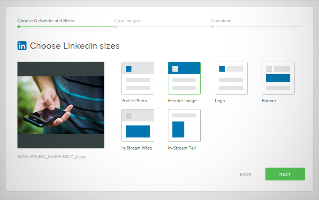
Task: Click the LinkedIn logo icon beside heading
Action: (x=22, y=46)
